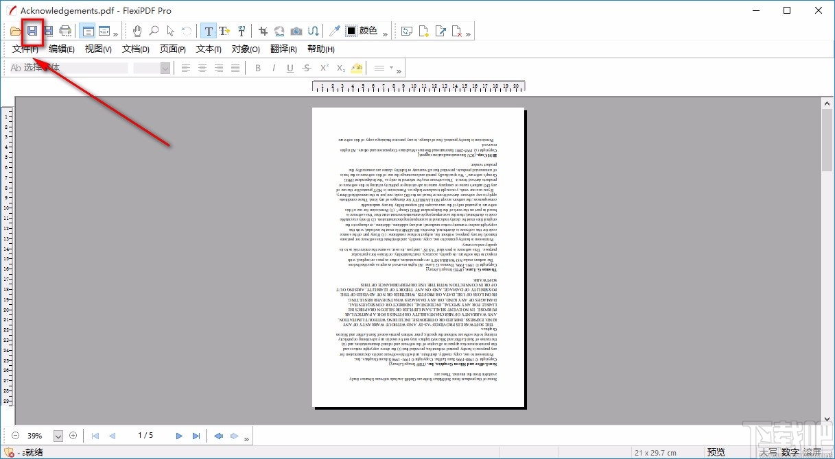Open a file with the folder icon
835x459 pixels.
(16, 31)
